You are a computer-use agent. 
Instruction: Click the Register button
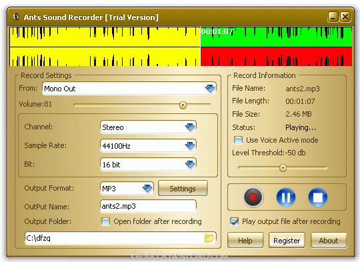pos(287,241)
